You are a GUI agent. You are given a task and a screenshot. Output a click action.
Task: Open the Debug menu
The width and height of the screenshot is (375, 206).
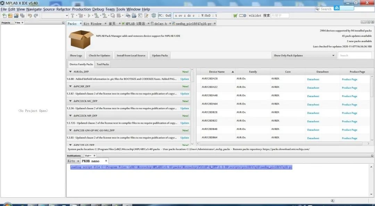(98, 9)
